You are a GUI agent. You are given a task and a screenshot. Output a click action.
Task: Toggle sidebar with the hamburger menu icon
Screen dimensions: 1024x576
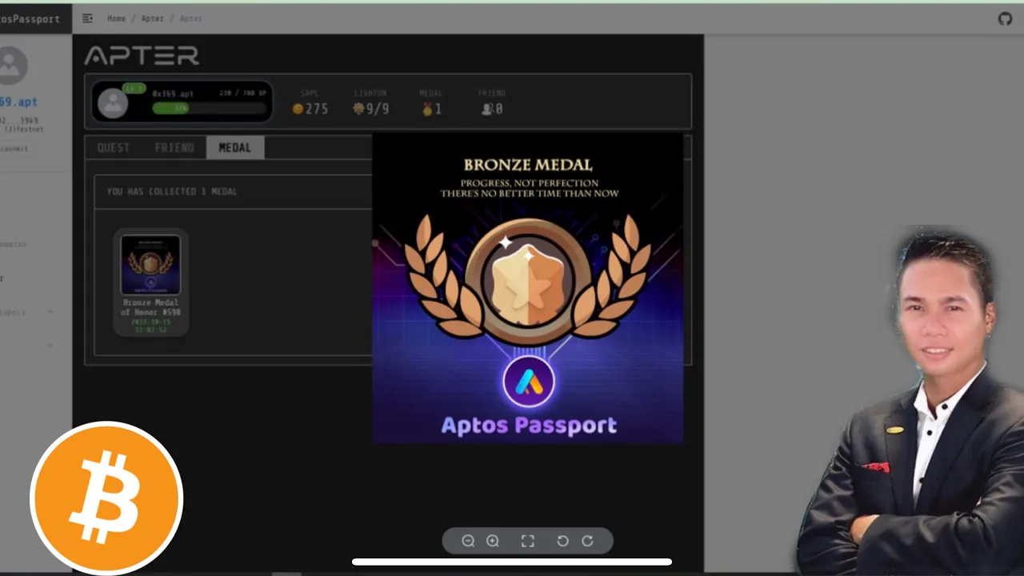point(87,18)
